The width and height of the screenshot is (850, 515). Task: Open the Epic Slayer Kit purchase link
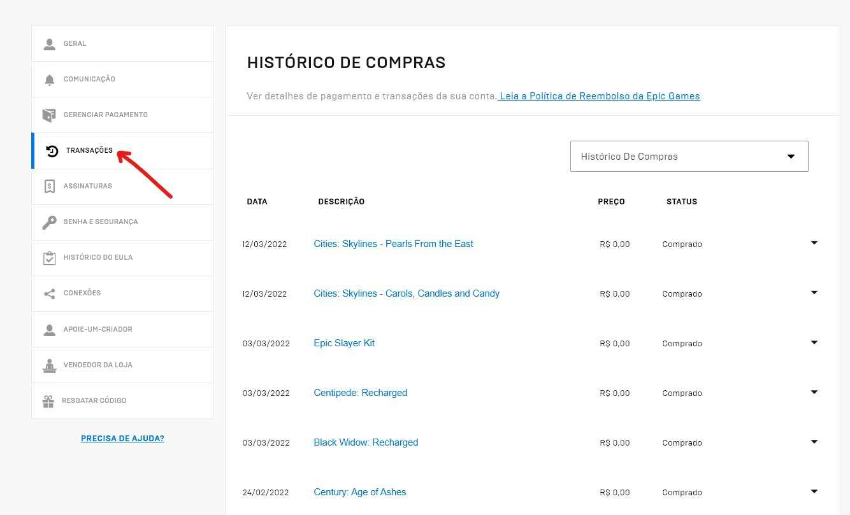click(x=344, y=343)
